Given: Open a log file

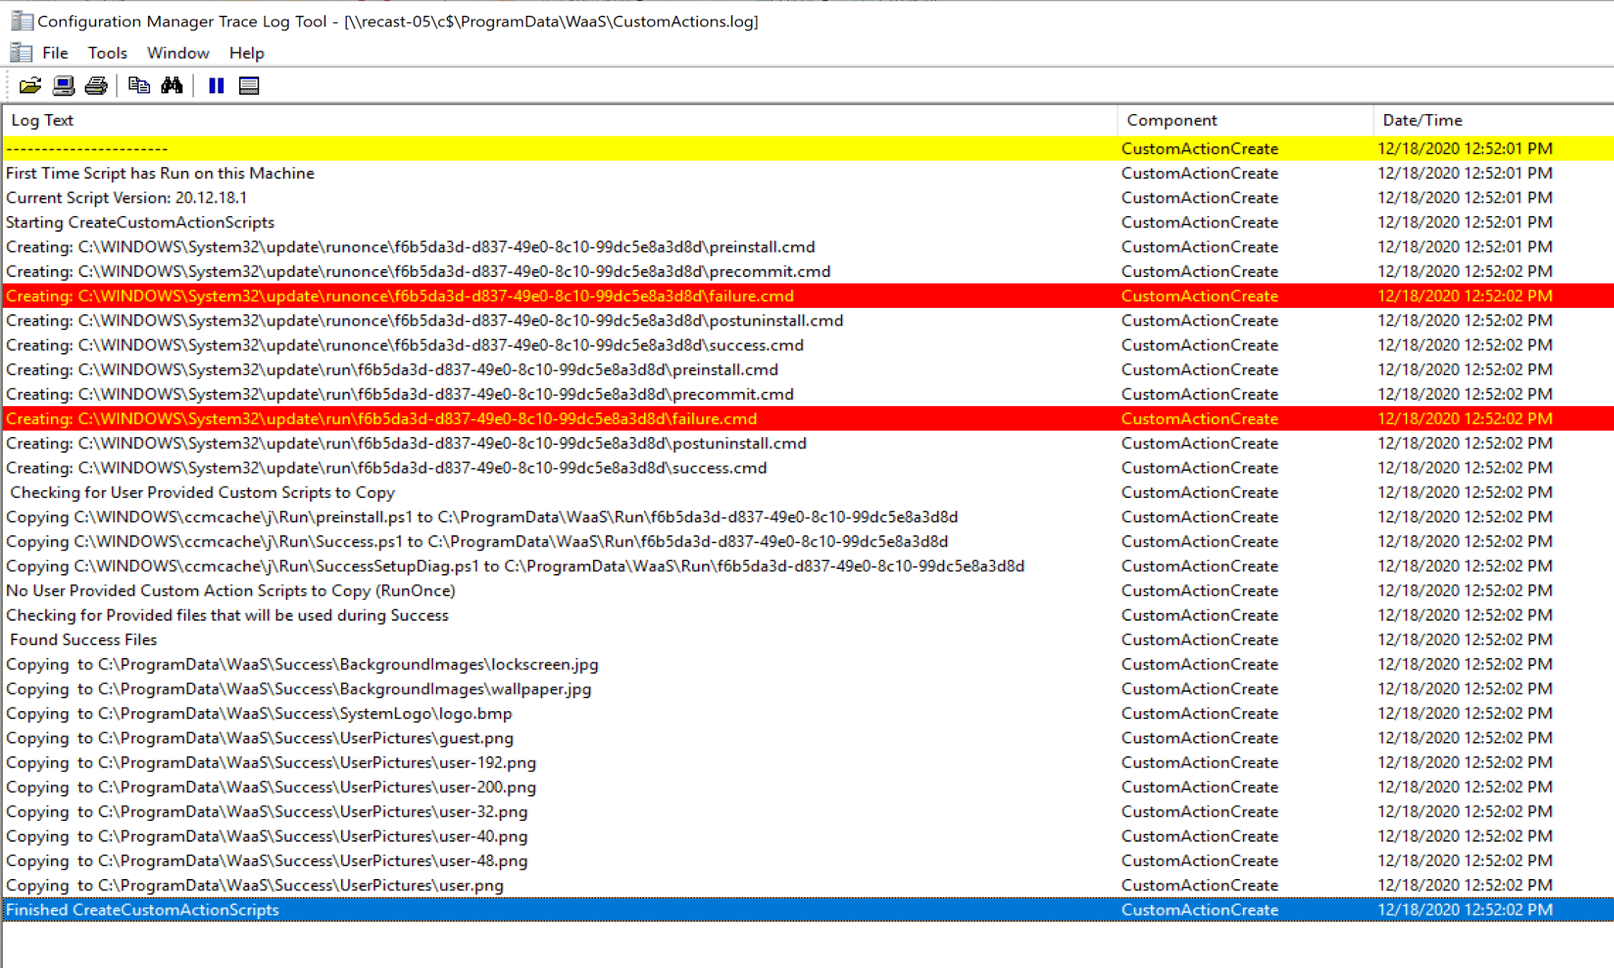Looking at the screenshot, I should (29, 85).
